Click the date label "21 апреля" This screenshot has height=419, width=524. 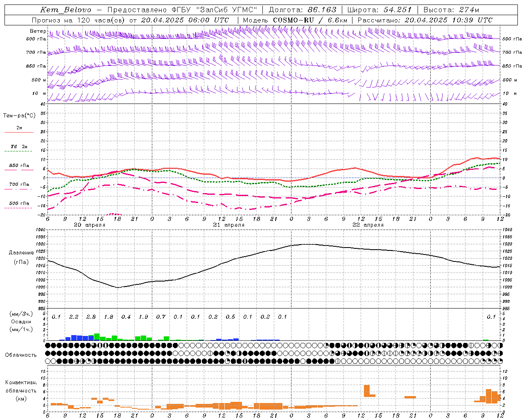(228, 225)
